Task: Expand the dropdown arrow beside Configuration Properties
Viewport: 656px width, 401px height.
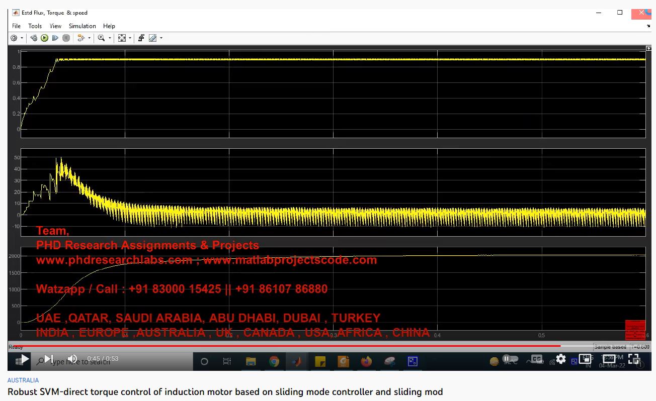Action: pyautogui.click(x=22, y=38)
